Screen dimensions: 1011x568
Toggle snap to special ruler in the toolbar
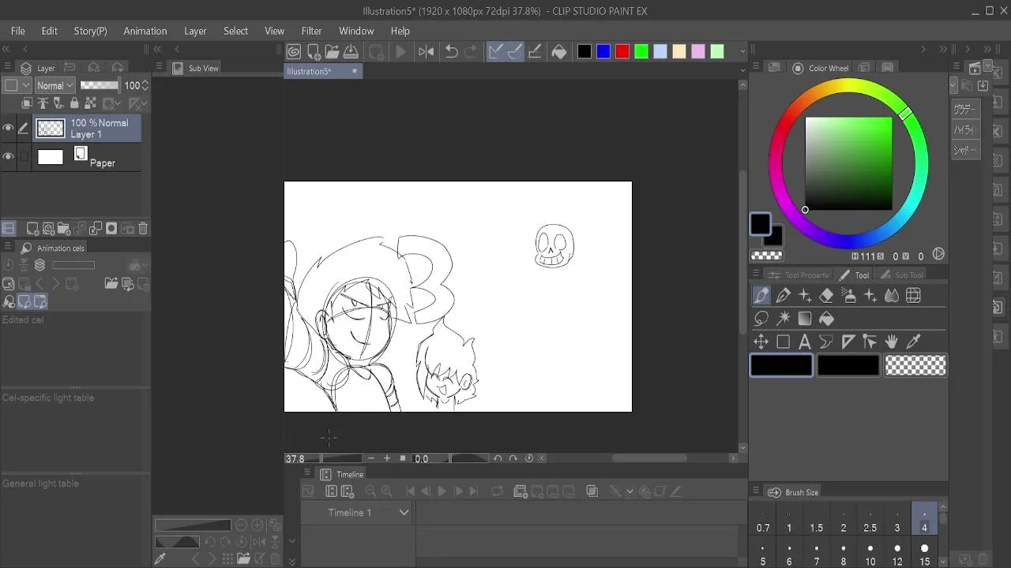(515, 52)
